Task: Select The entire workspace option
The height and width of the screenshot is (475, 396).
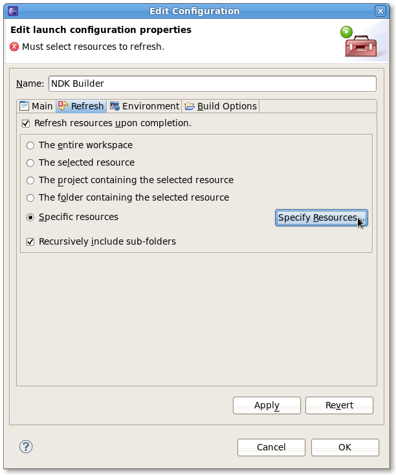Action: click(x=30, y=146)
